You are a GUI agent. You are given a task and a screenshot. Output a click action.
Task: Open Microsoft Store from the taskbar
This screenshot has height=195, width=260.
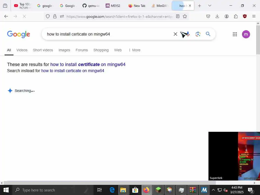[x=135, y=190]
